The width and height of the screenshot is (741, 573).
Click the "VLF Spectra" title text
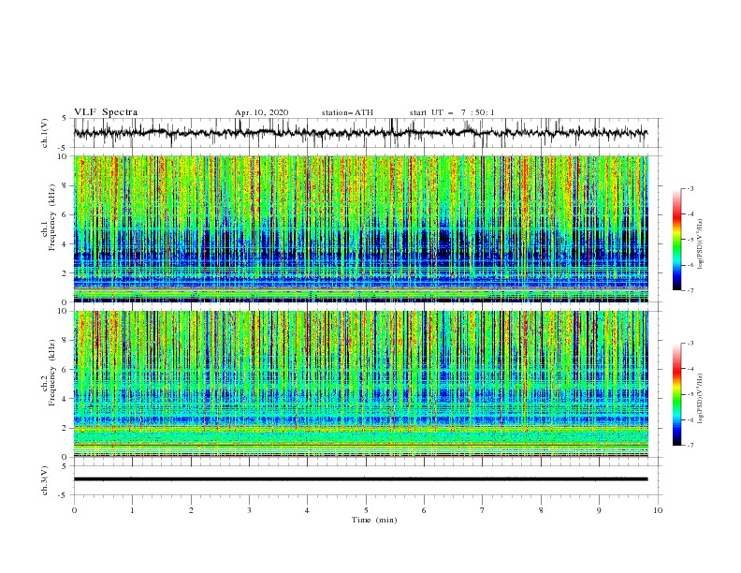(x=106, y=112)
